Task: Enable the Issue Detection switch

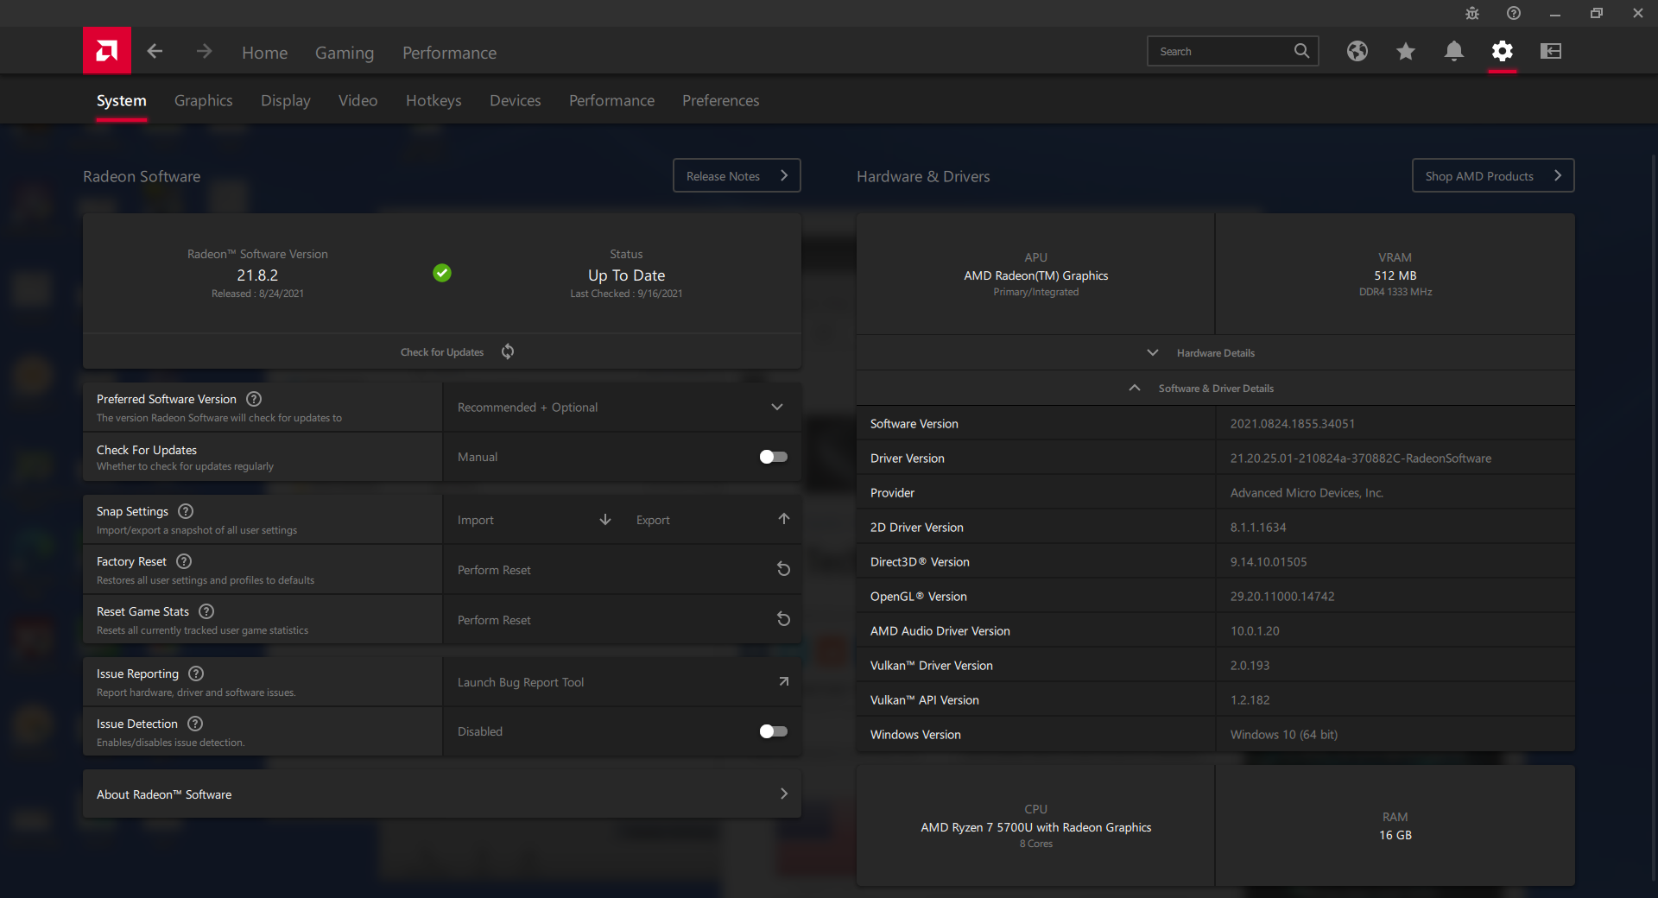Action: click(x=773, y=731)
